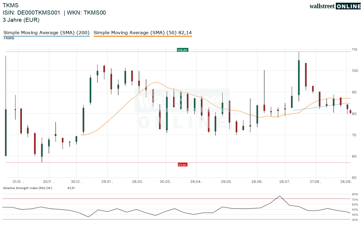Click the 31.10. date on the x-axis
The image size is (364, 227).
(18, 182)
